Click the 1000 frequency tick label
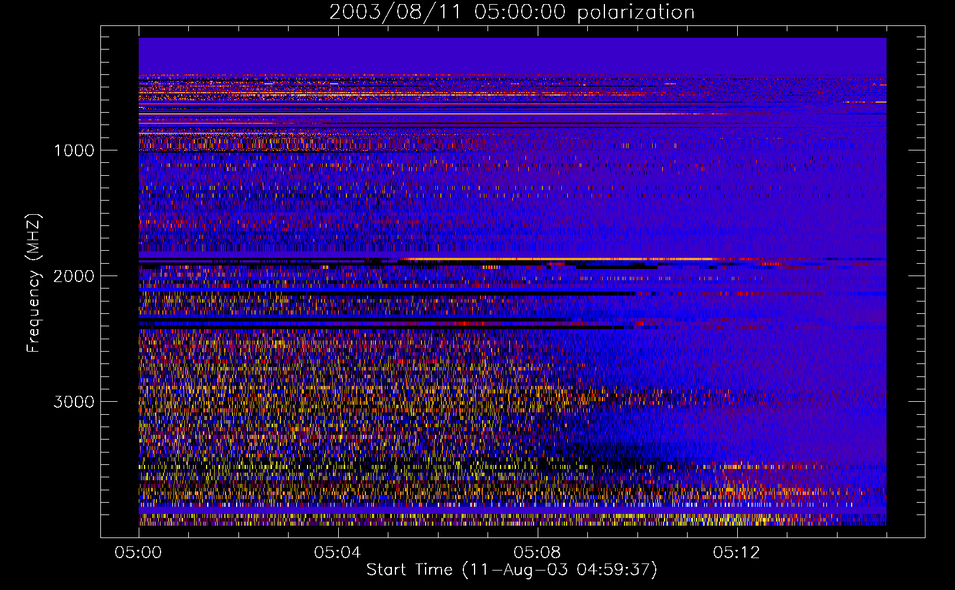The image size is (955, 590). [74, 150]
